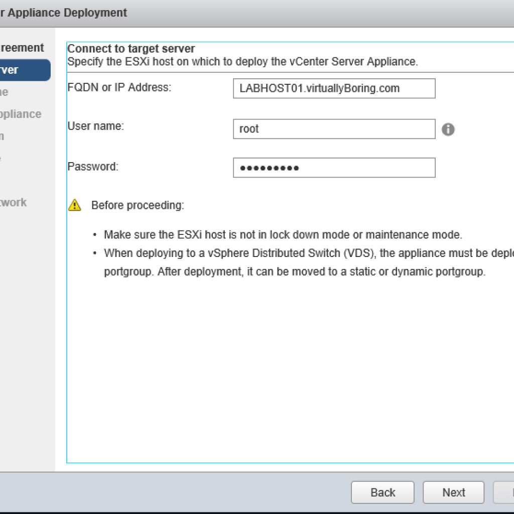Click the masked Password field
This screenshot has height=514, width=514.
[x=334, y=168]
